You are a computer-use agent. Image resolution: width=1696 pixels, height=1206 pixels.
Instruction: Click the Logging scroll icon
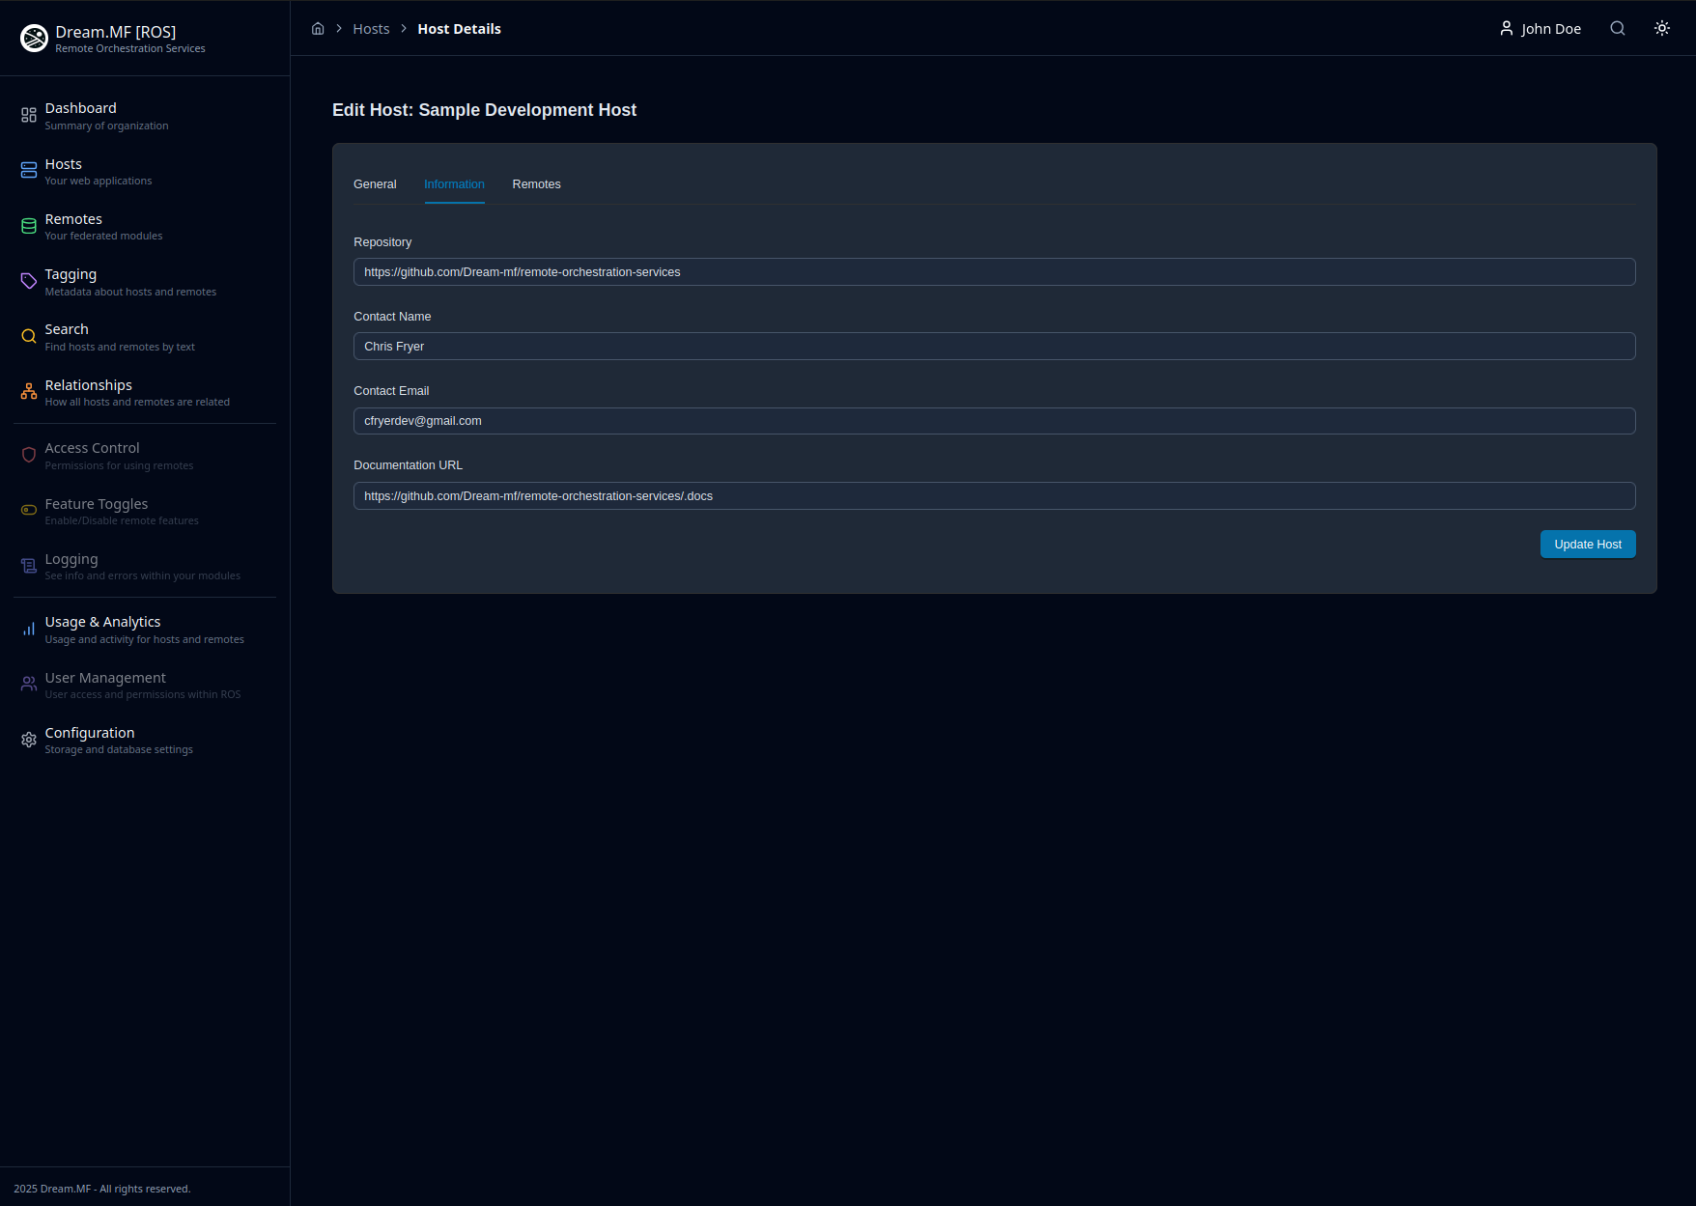[x=29, y=566]
